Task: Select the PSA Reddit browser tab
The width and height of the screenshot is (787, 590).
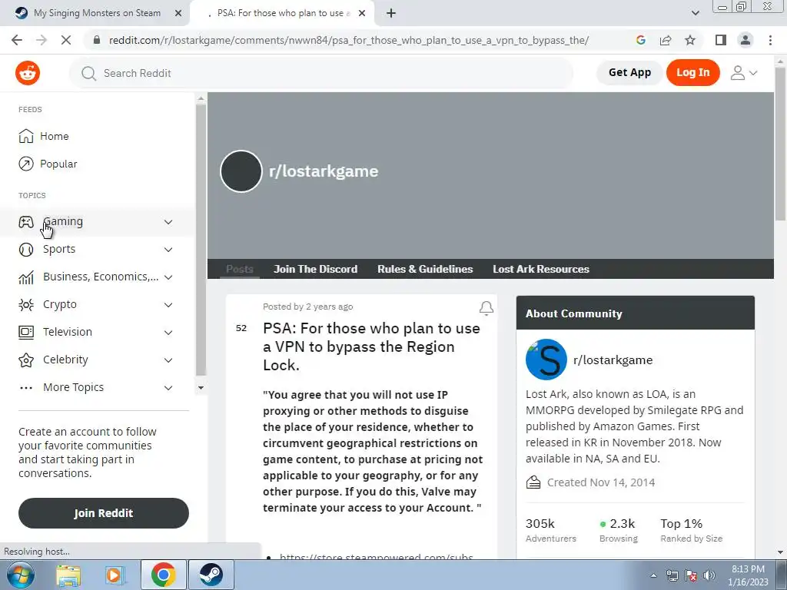Action: pos(281,14)
